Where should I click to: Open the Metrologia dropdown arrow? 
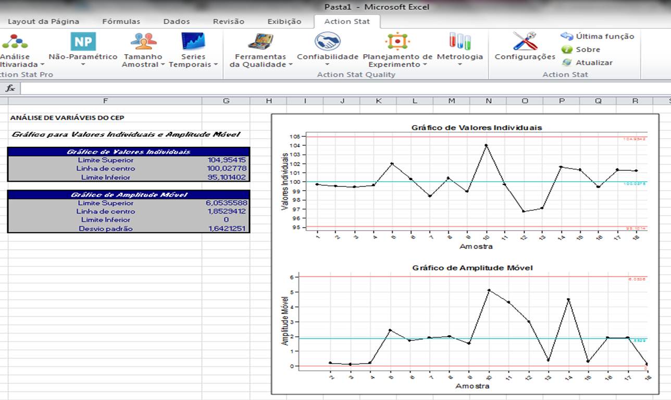(459, 64)
